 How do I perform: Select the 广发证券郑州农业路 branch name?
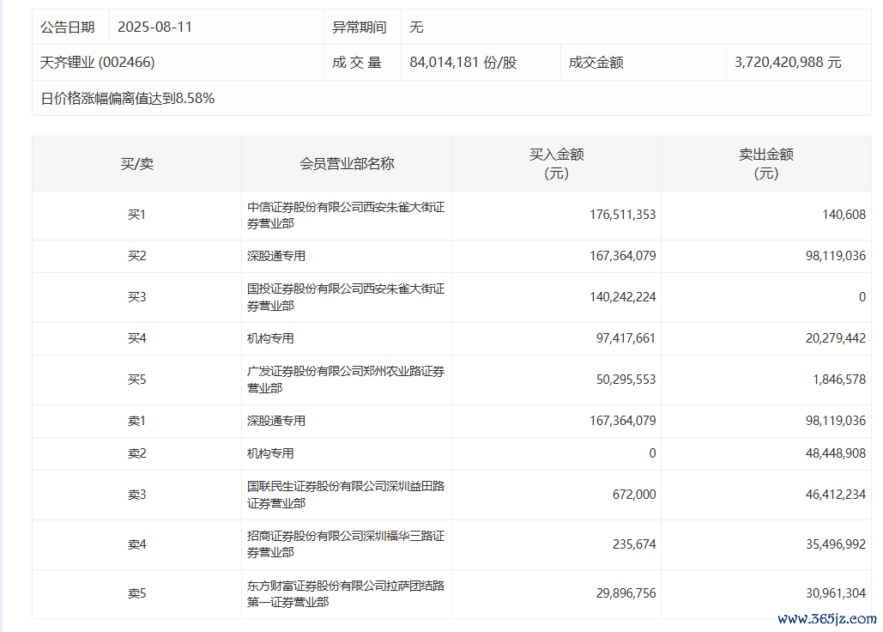pos(346,380)
